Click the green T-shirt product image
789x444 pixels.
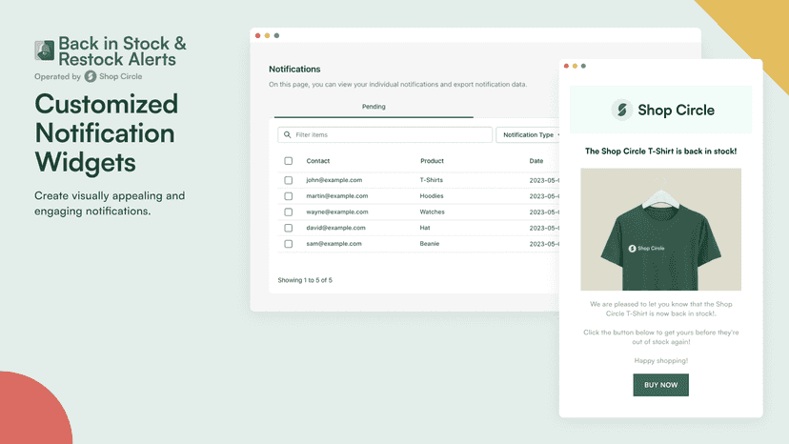point(660,230)
